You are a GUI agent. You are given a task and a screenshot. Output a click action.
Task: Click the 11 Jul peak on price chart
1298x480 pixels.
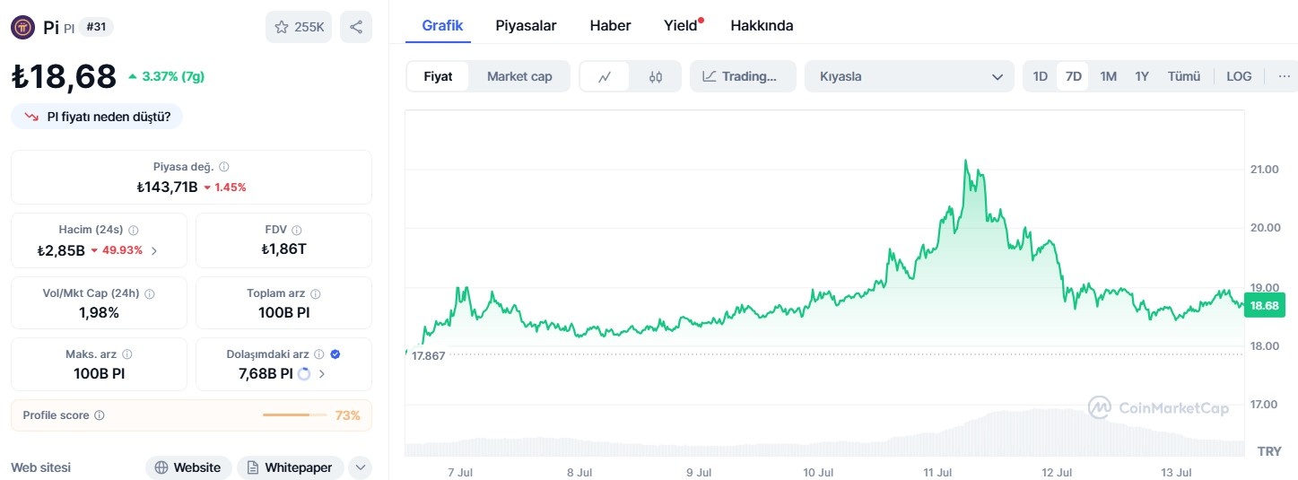pos(965,161)
